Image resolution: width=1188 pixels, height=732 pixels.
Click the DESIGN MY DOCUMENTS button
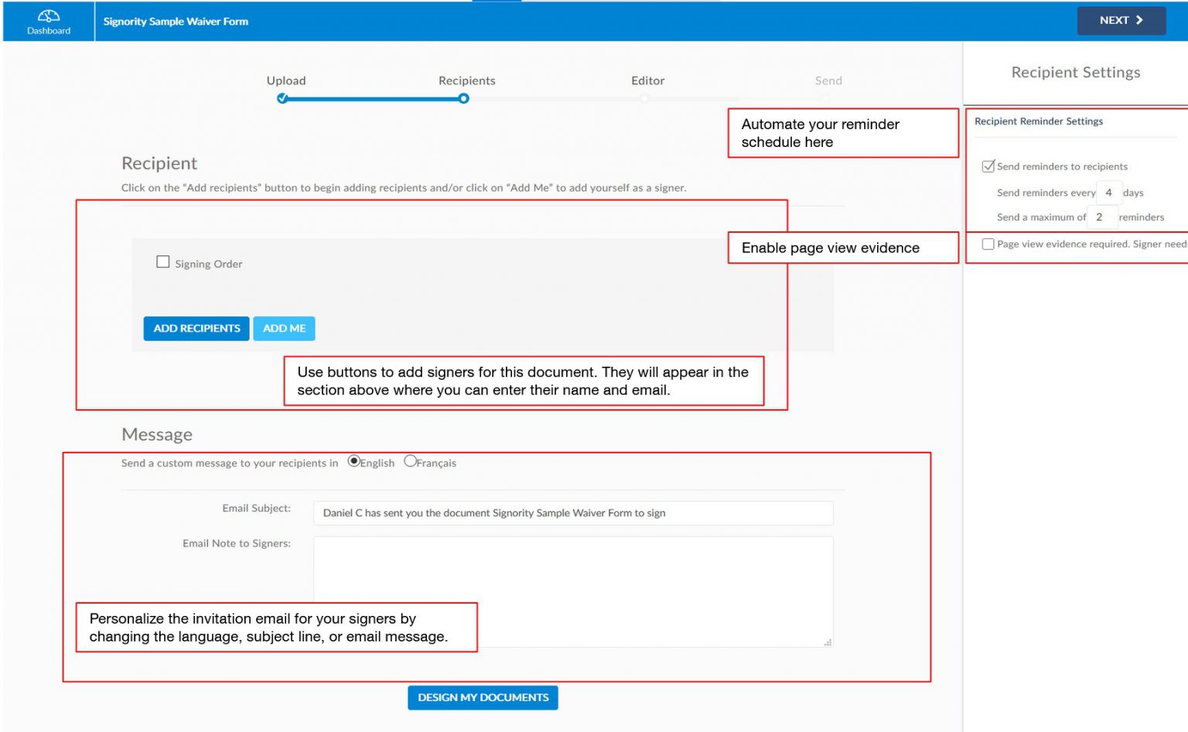coord(482,697)
